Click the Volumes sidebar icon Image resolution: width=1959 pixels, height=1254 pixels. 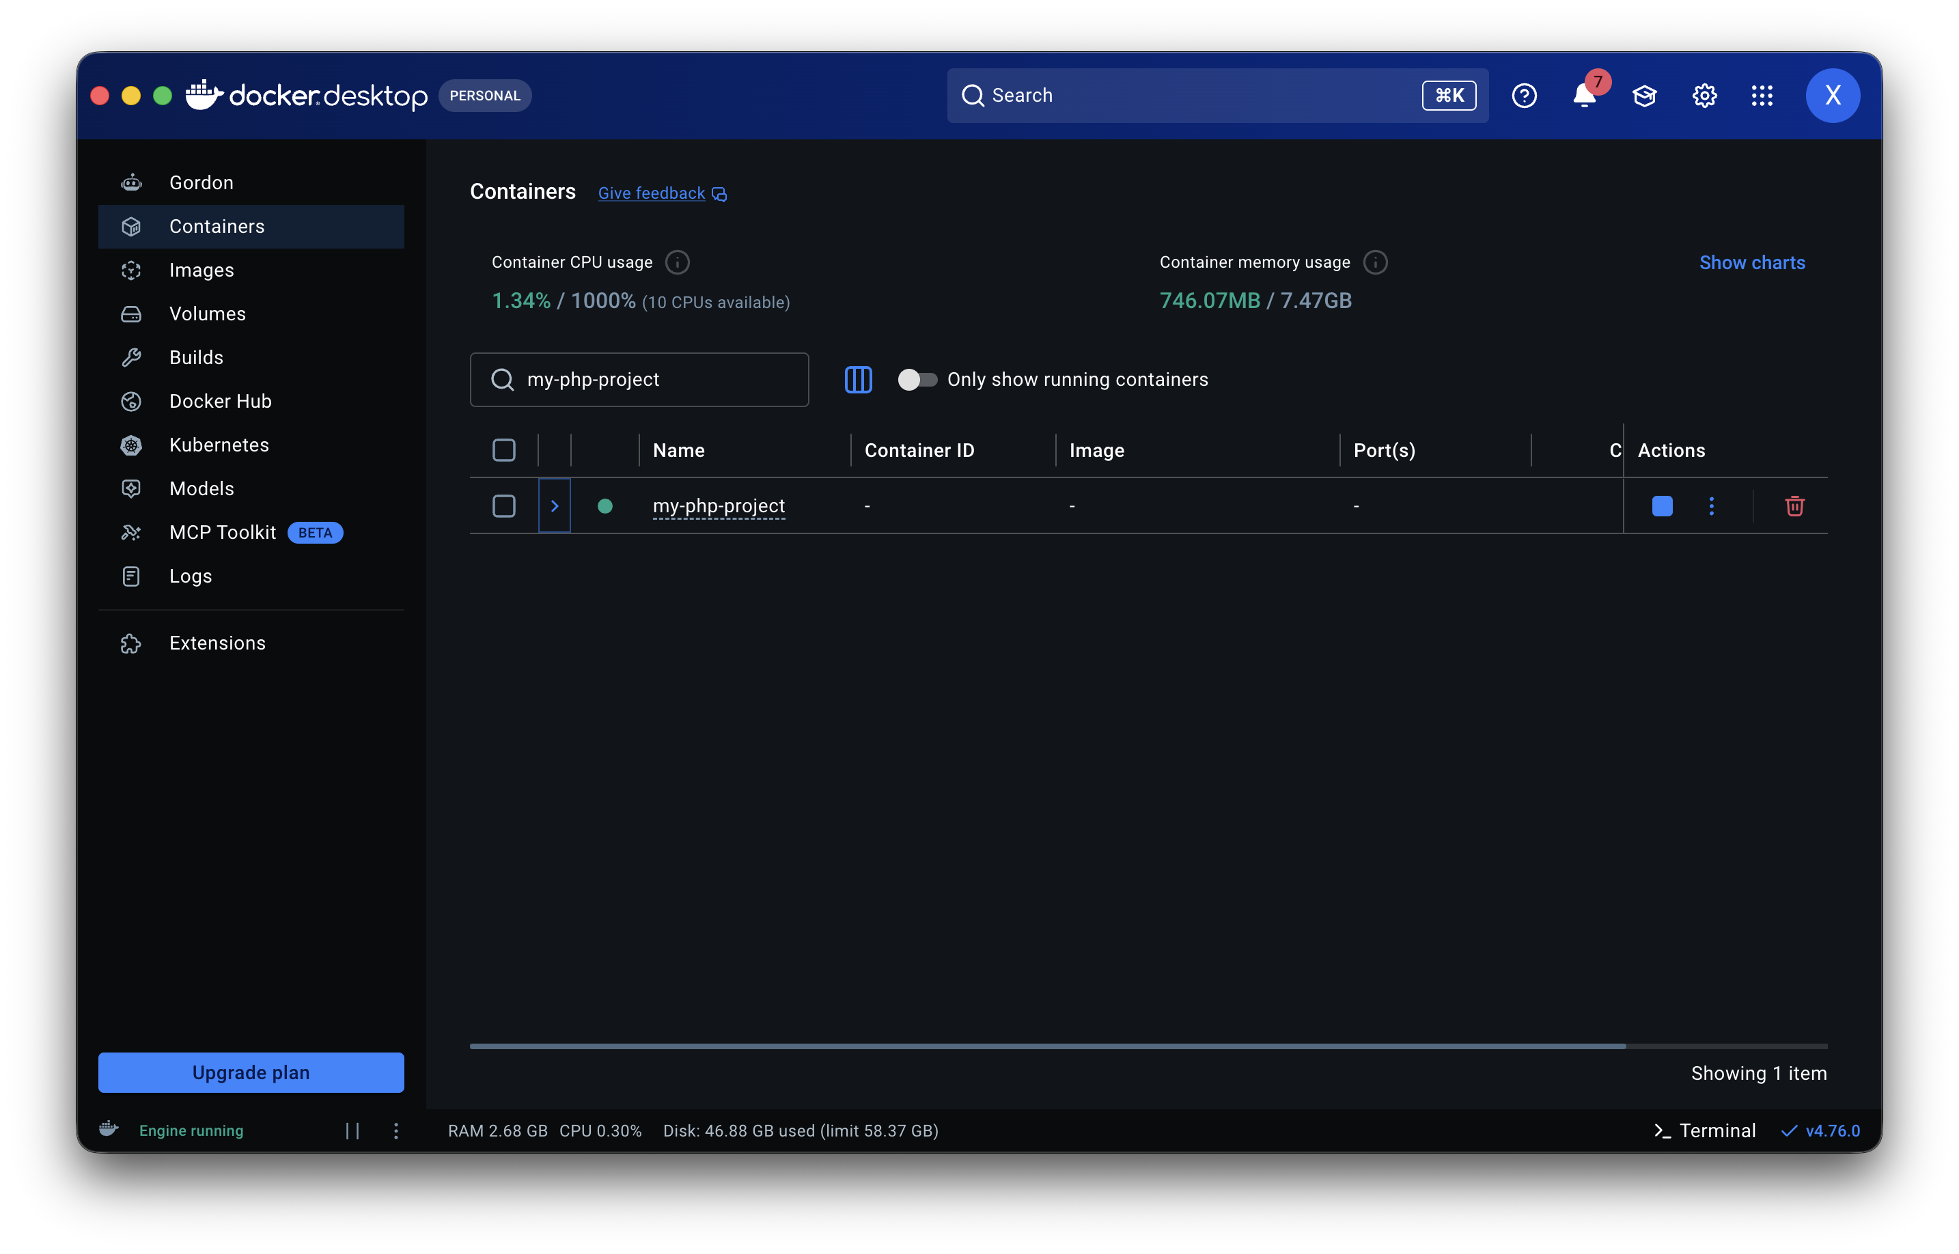click(131, 313)
